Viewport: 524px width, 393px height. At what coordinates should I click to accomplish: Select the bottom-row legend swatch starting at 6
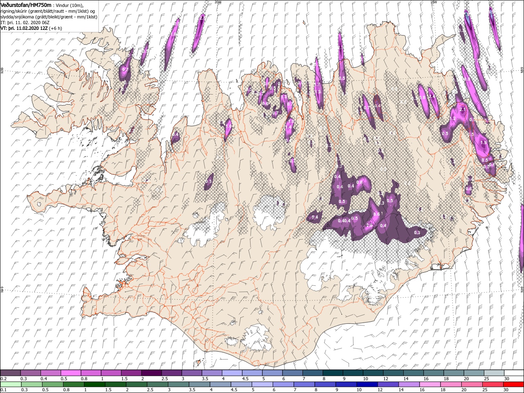283,384
